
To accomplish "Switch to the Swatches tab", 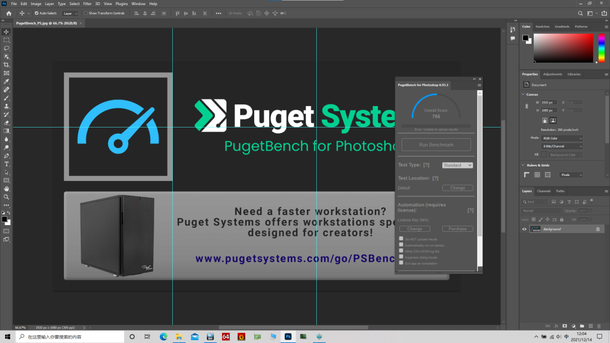I will pos(542,27).
